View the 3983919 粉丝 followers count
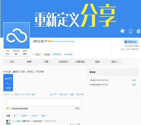 point(16,52)
